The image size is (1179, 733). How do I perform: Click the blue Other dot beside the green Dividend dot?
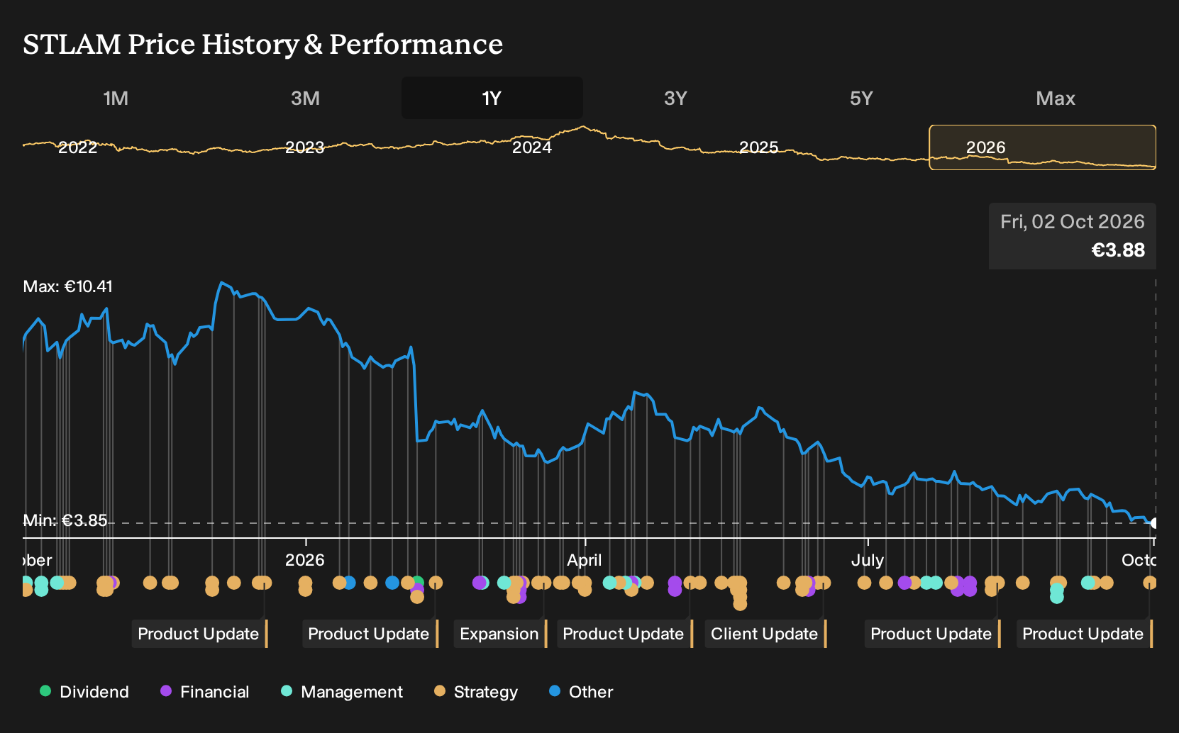click(x=392, y=583)
